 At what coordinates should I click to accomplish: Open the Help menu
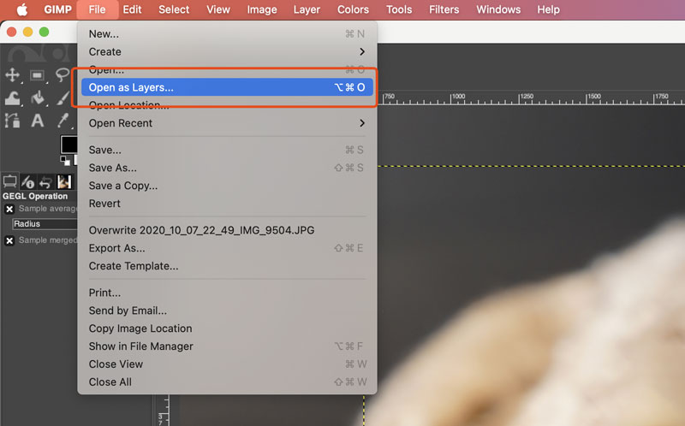tap(548, 9)
